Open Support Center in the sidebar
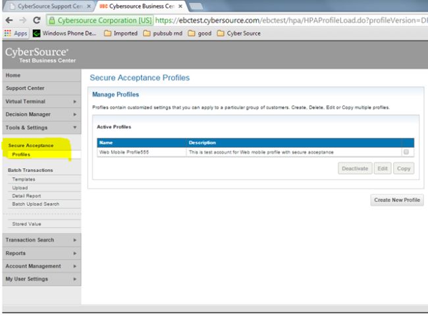This screenshot has width=428, height=316. click(x=41, y=88)
